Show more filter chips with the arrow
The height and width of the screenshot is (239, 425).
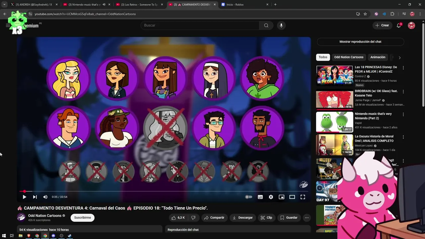[399, 57]
